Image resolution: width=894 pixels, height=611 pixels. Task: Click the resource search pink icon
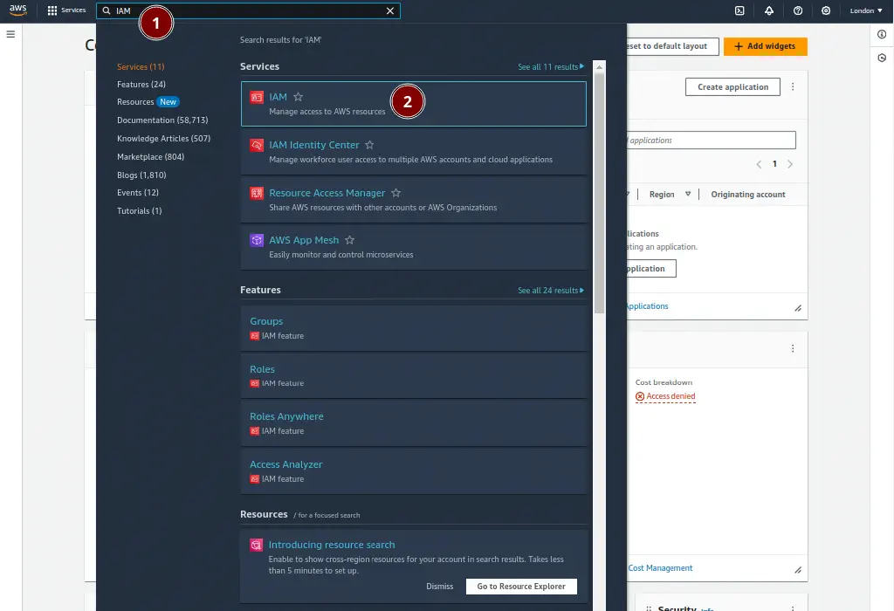[x=257, y=545]
